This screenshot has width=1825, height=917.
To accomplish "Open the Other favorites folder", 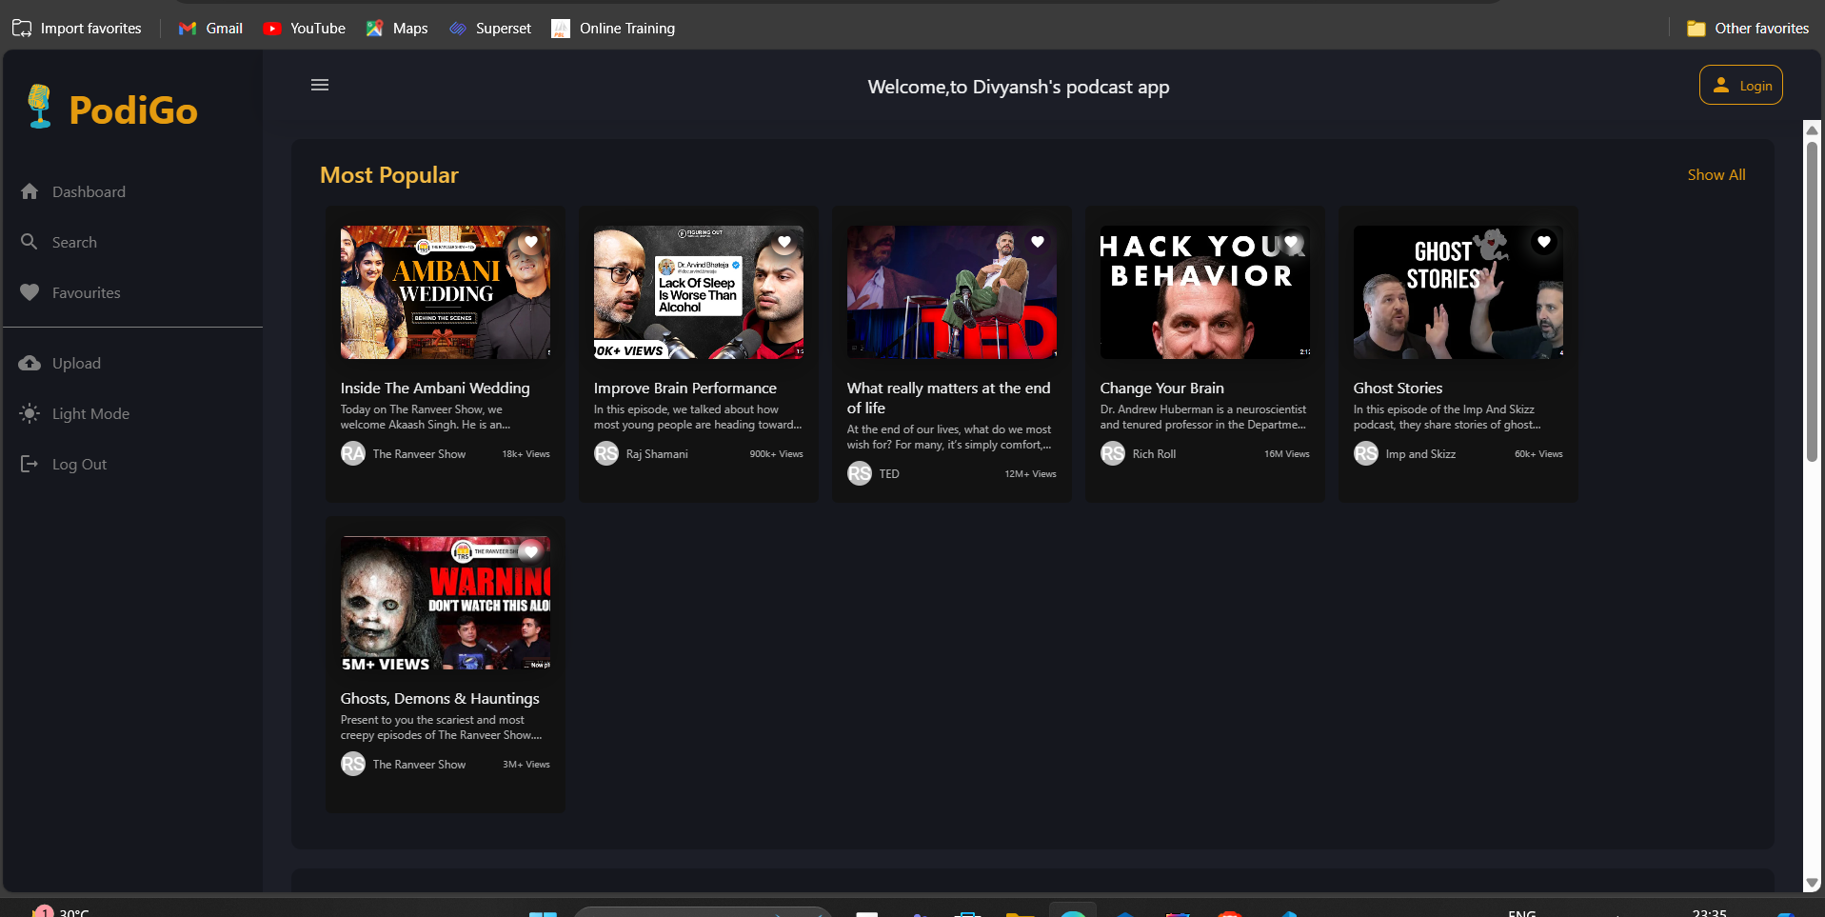I will click(x=1748, y=29).
